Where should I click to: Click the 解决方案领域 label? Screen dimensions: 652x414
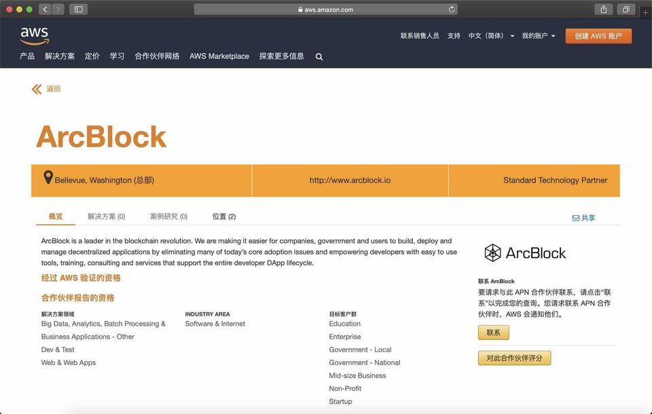tap(58, 314)
